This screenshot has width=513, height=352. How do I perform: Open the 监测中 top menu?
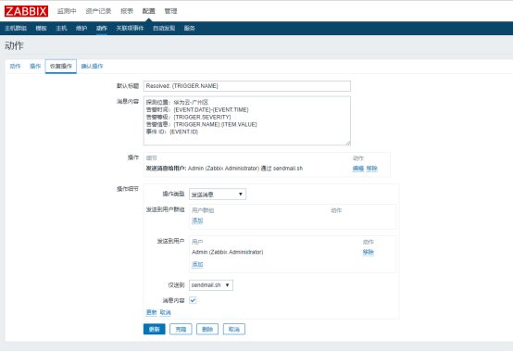pyautogui.click(x=67, y=11)
